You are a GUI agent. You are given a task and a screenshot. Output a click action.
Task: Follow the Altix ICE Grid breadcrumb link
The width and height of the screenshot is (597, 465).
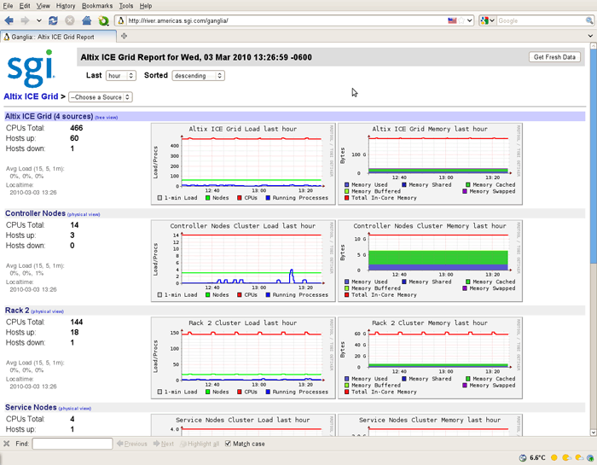(31, 96)
